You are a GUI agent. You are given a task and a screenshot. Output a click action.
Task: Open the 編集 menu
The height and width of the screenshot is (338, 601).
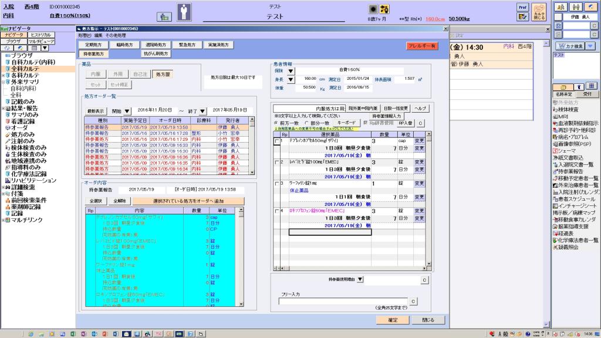point(98,36)
